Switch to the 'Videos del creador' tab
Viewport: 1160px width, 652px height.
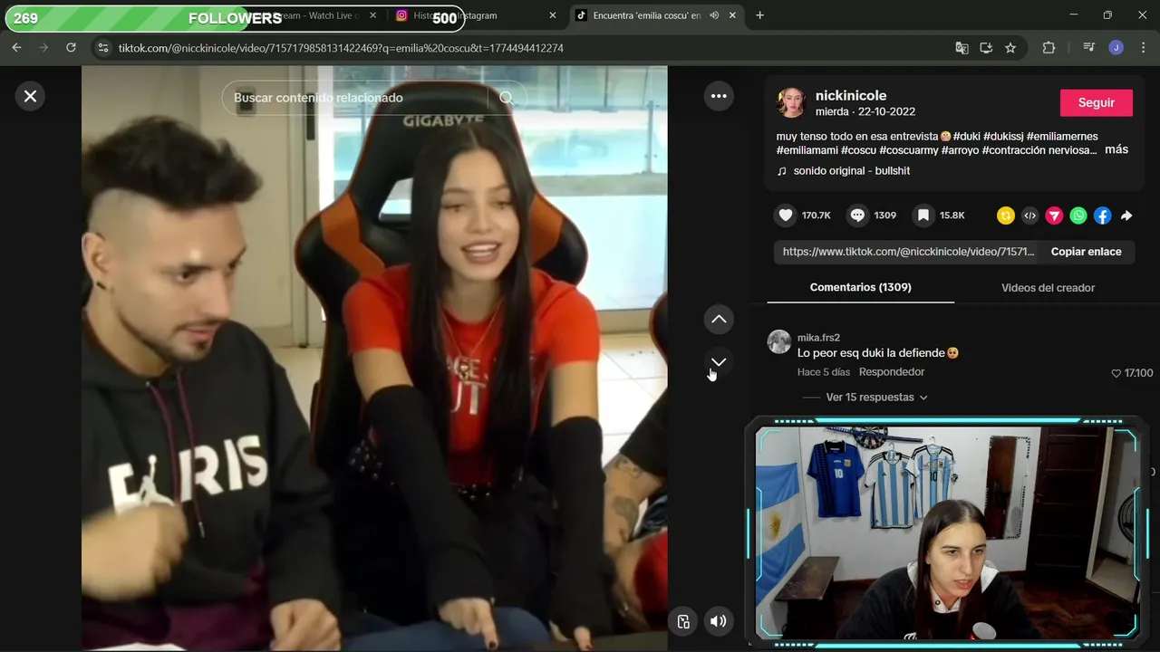click(1048, 287)
